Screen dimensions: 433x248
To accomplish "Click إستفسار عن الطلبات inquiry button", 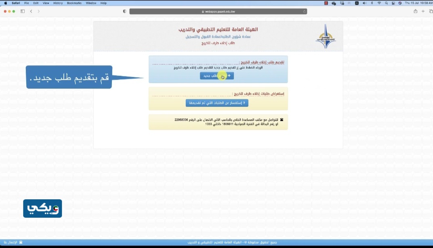I will pos(217,103).
